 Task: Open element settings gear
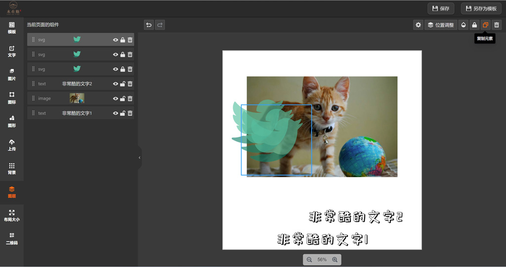418,25
